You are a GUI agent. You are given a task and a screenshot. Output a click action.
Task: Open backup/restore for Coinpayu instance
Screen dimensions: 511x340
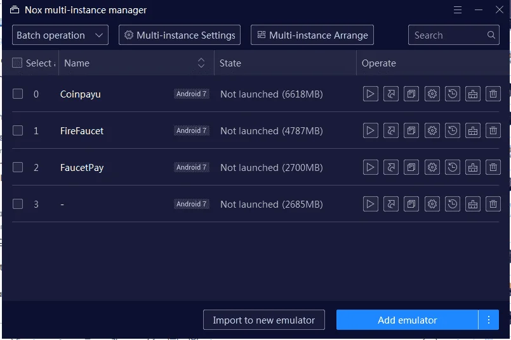pyautogui.click(x=453, y=94)
